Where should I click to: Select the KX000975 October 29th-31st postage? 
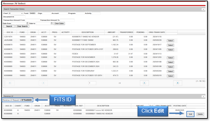coord(171,50)
